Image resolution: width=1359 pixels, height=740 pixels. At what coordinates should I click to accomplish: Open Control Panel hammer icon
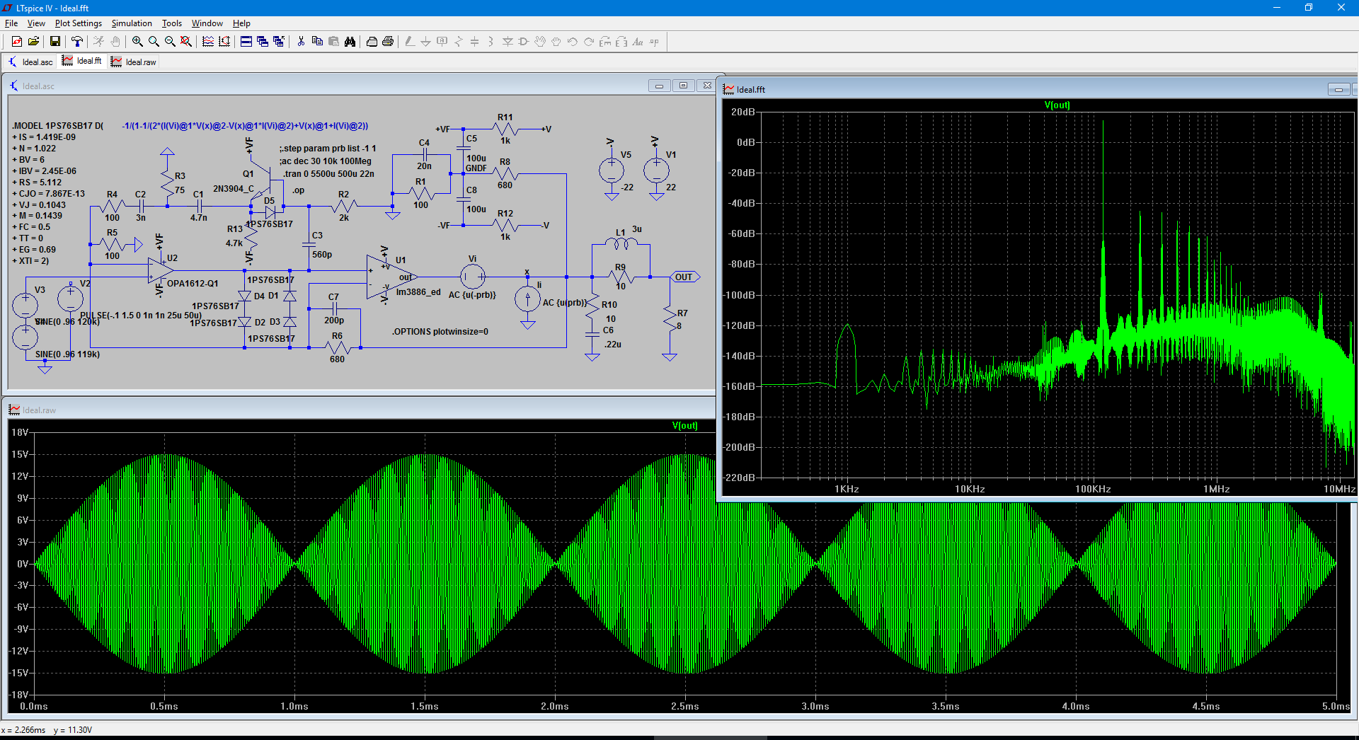point(77,42)
